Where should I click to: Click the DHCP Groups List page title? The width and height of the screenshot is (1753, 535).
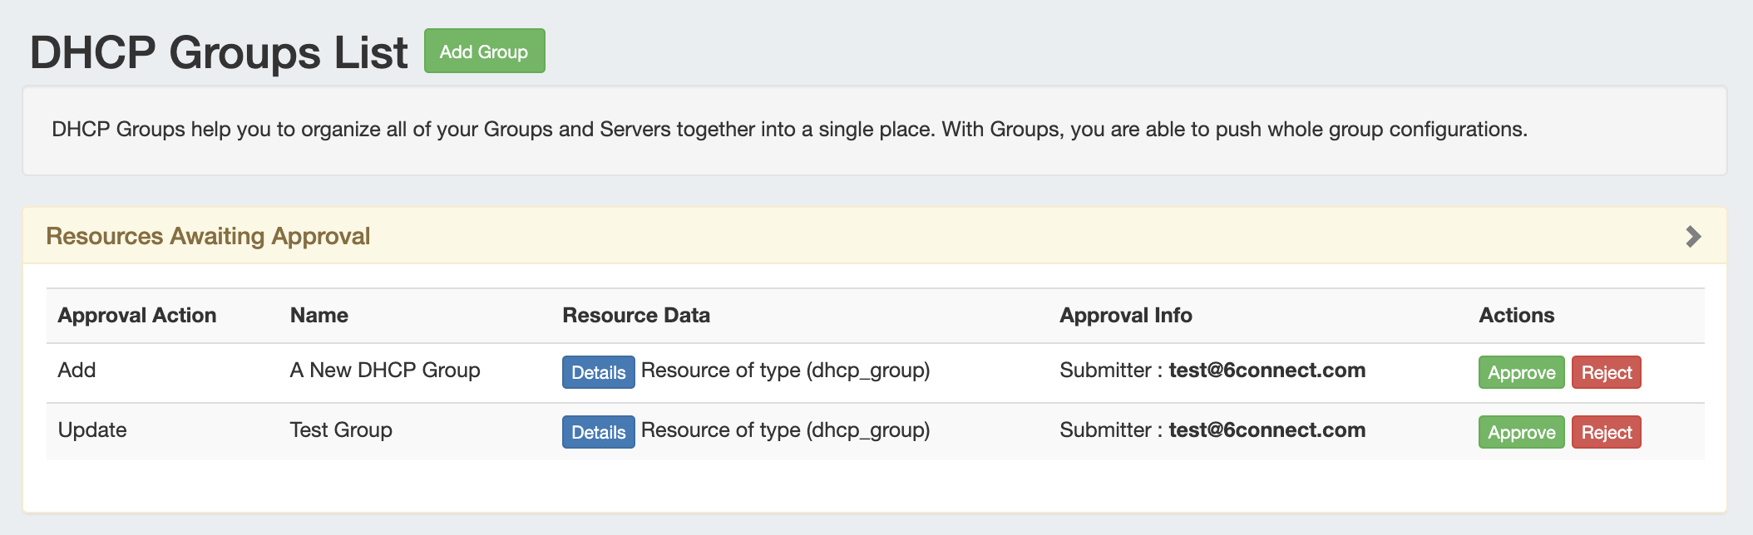(219, 52)
